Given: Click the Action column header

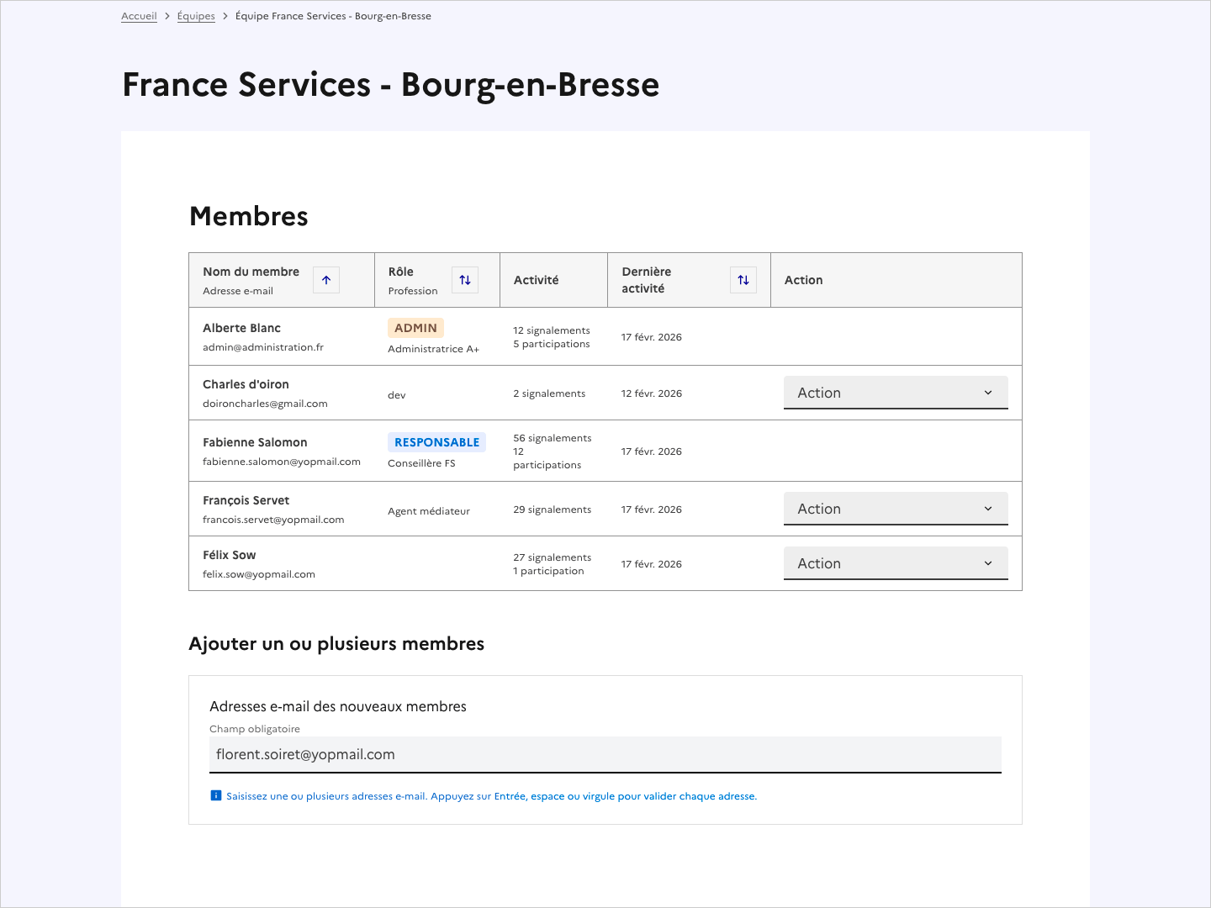Looking at the screenshot, I should (x=803, y=280).
